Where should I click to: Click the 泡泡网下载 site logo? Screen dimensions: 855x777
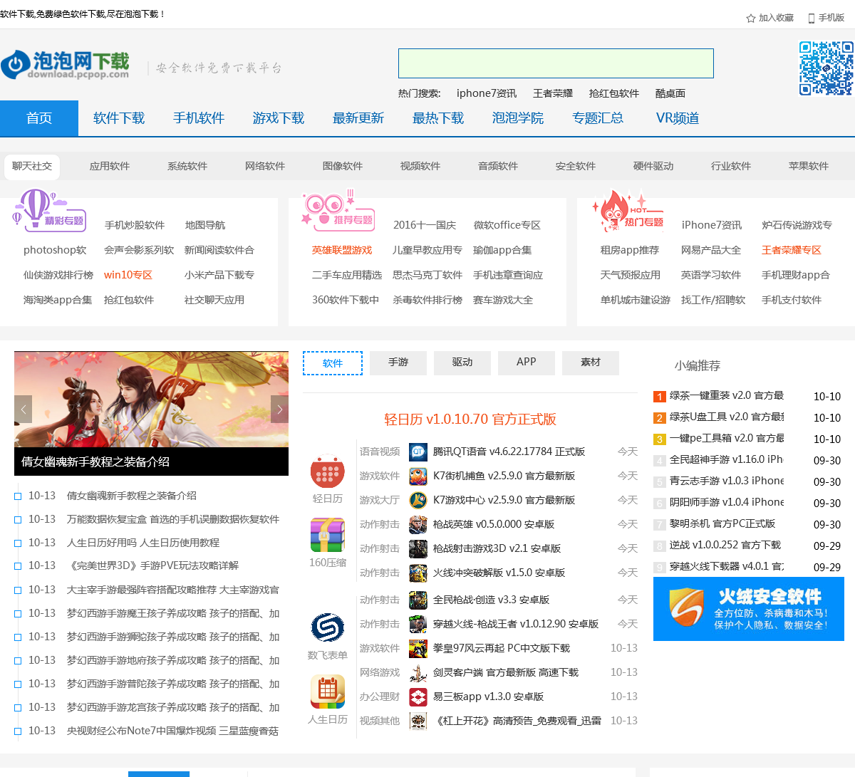(x=66, y=65)
